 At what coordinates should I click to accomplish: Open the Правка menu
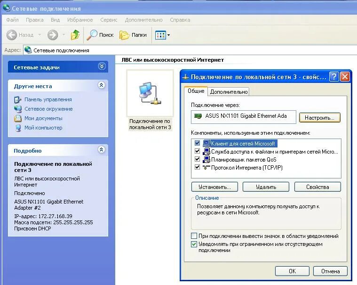pyautogui.click(x=35, y=20)
